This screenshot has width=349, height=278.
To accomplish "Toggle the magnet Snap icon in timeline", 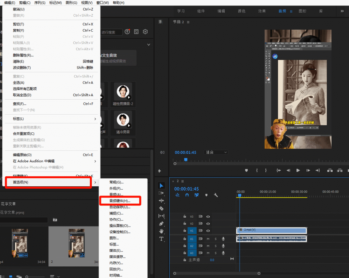I will coord(187,195).
